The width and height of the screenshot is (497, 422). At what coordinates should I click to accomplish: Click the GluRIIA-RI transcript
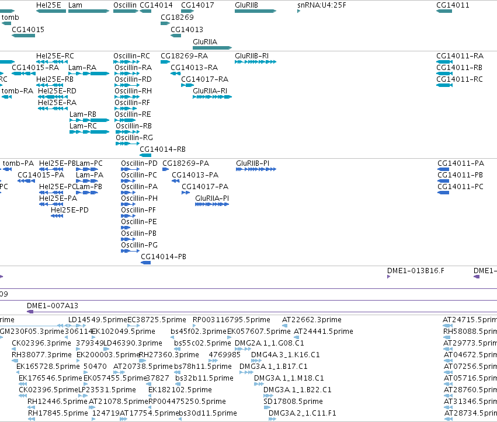[x=210, y=91]
